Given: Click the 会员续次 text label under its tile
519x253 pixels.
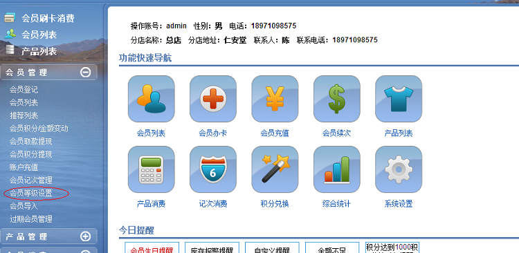Looking at the screenshot, I should 336,133.
